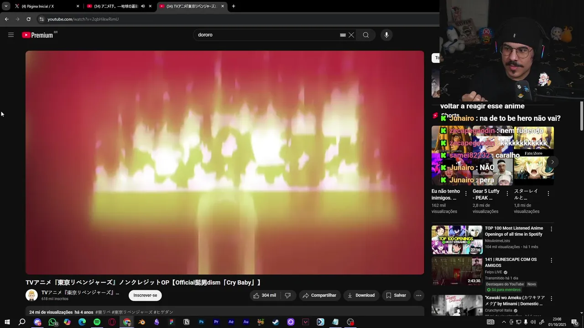Viewport: 584px width, 328px height.
Task: Open Notion from the taskbar
Action: tap(186, 322)
